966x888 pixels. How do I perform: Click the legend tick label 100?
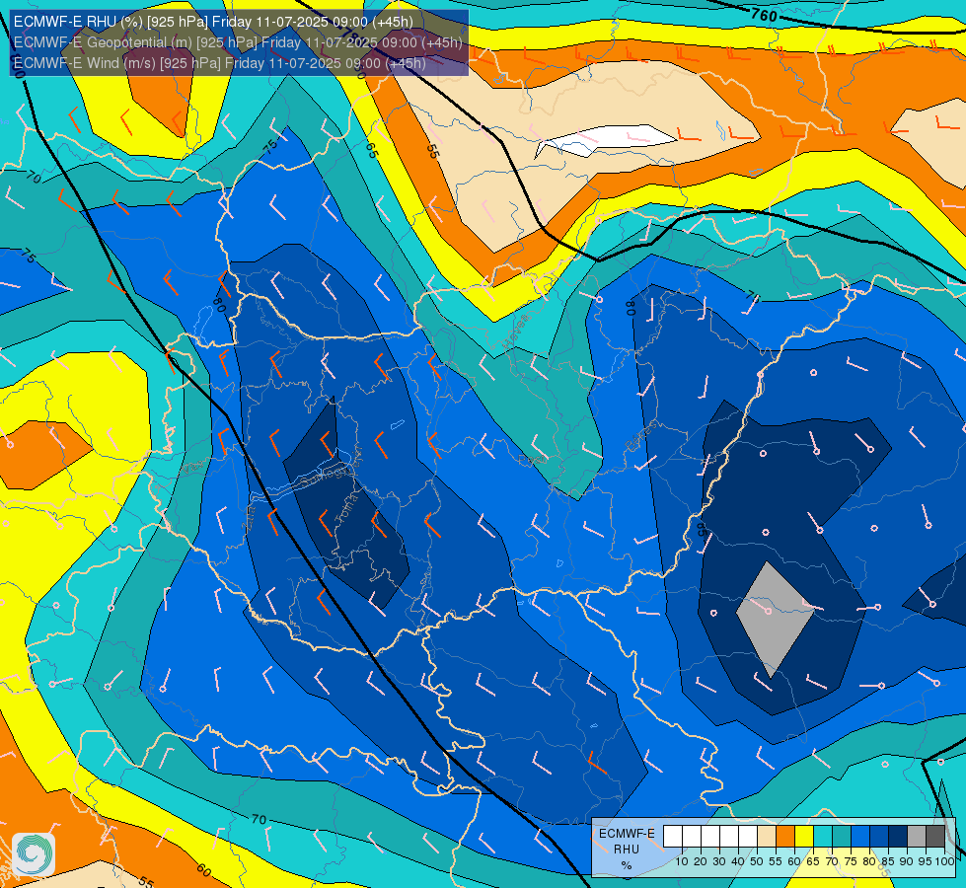pos(945,861)
